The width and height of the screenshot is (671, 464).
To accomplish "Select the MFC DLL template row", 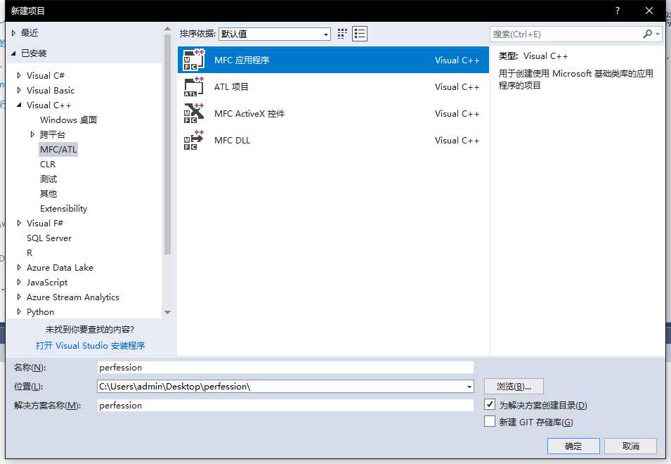I will [x=333, y=140].
